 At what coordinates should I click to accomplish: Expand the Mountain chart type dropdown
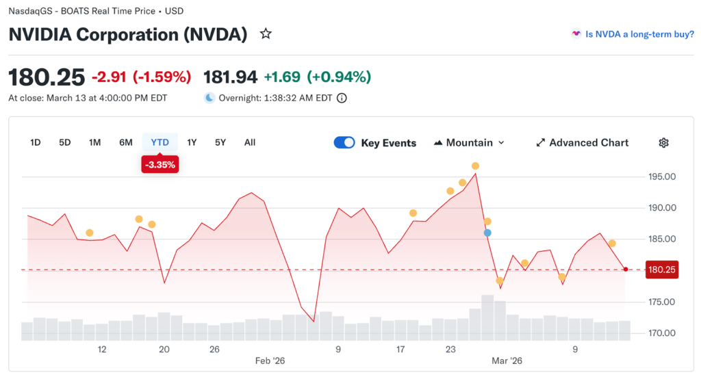click(501, 143)
